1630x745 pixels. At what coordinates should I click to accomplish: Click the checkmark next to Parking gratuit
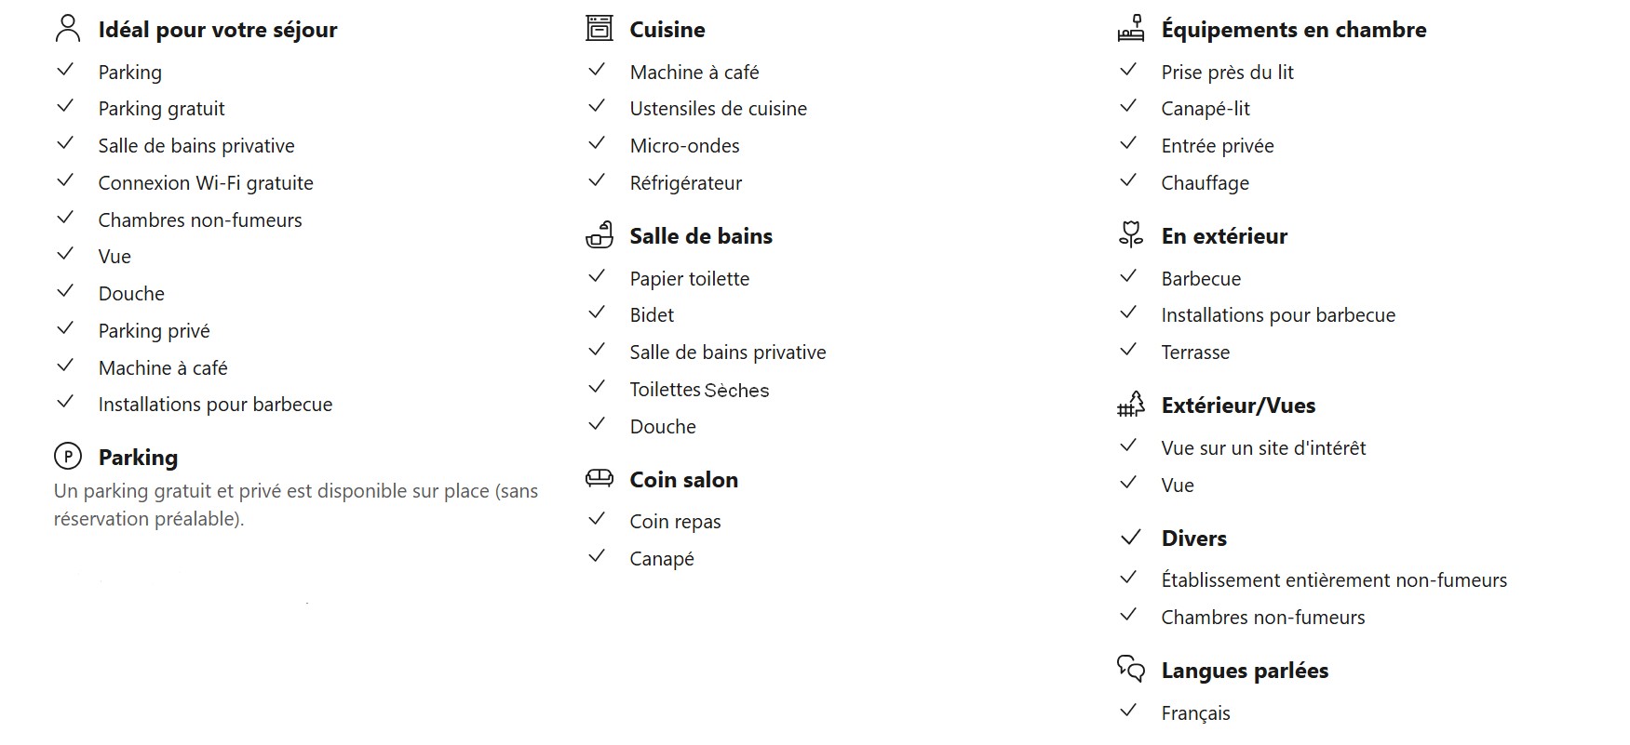coord(65,107)
